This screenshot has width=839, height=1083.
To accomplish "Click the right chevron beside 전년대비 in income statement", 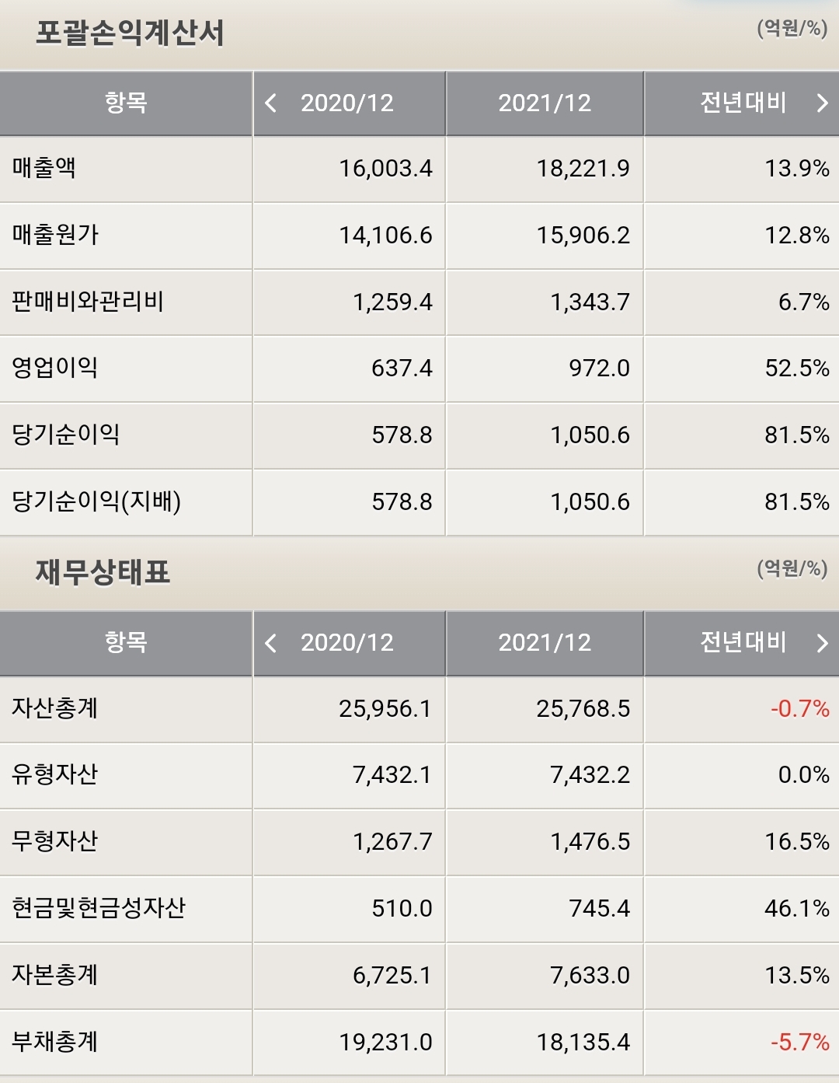I will click(x=822, y=103).
